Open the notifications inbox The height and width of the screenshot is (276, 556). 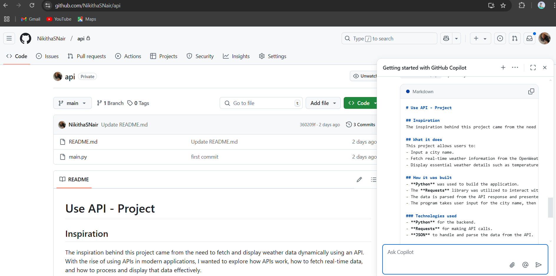[x=529, y=38]
